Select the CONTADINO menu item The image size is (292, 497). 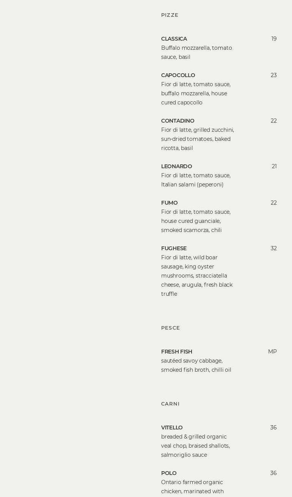pos(177,121)
